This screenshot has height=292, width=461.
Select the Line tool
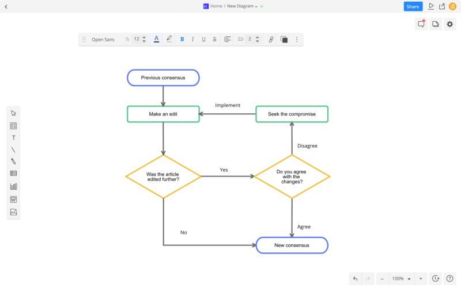13,150
